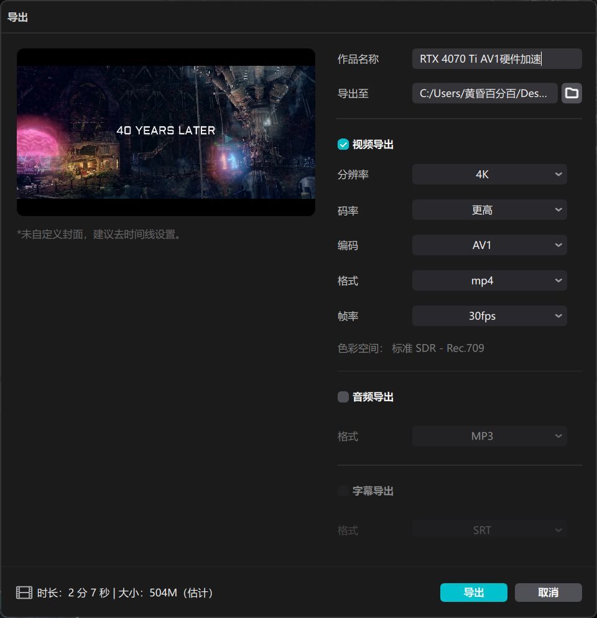Screen dimensions: 597x618
Task: Click the folder browse icon beside export path
Action: [x=572, y=93]
